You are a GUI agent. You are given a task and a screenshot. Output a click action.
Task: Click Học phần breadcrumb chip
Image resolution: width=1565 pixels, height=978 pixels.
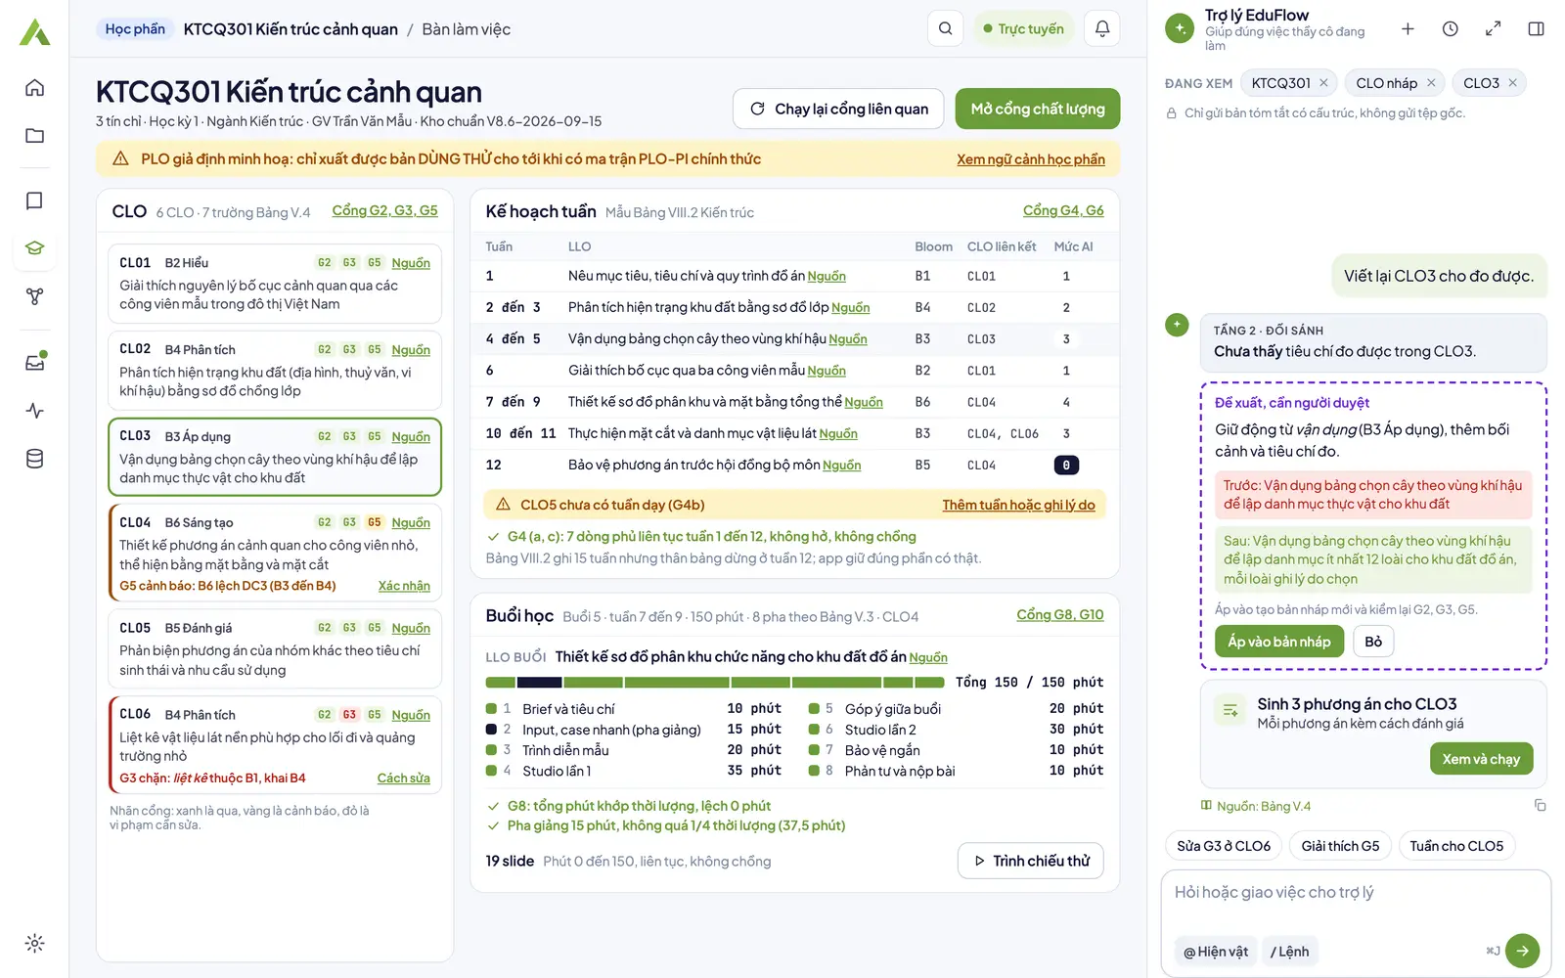point(135,28)
